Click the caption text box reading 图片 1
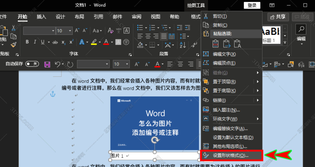 click(x=155, y=156)
